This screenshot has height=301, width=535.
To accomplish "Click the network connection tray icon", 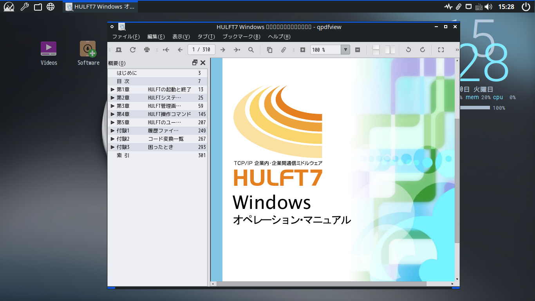I will (x=468, y=7).
